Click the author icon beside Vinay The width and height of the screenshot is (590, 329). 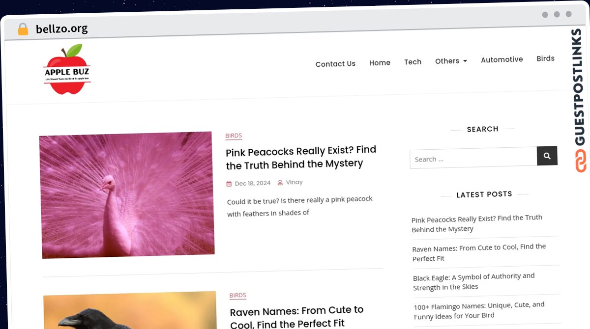(x=280, y=182)
